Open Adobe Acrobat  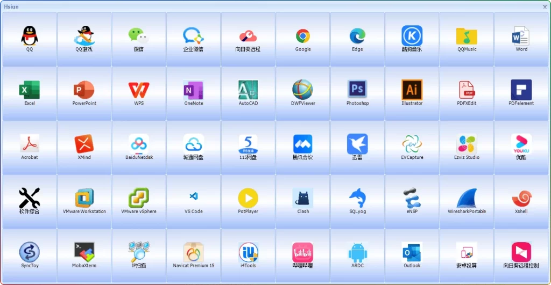pos(30,147)
